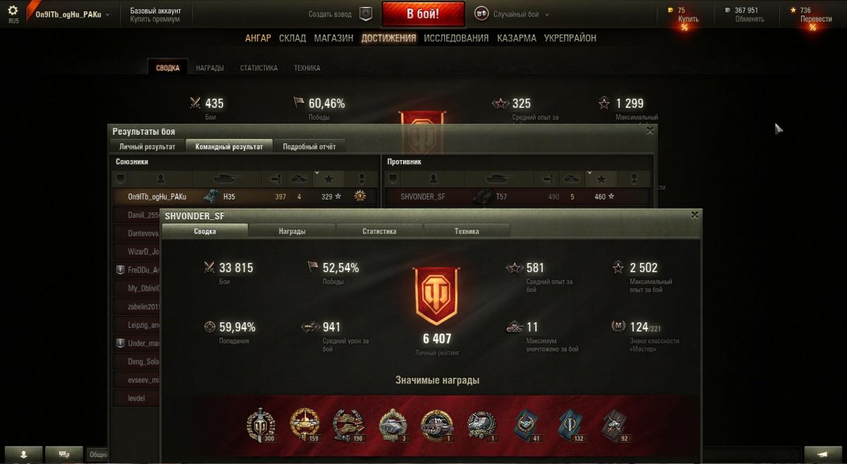Open the chat channels icon at bottom
This screenshot has height=464, width=847.
pyautogui.click(x=64, y=455)
